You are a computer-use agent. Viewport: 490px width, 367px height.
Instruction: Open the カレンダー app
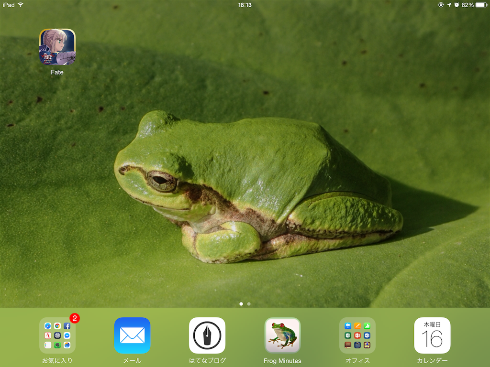(x=432, y=335)
